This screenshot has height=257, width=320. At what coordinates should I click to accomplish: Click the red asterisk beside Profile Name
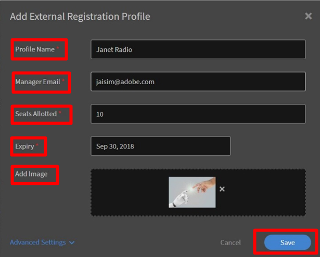click(x=58, y=48)
